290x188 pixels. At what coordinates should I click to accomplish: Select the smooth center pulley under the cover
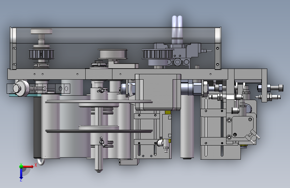[113, 54]
